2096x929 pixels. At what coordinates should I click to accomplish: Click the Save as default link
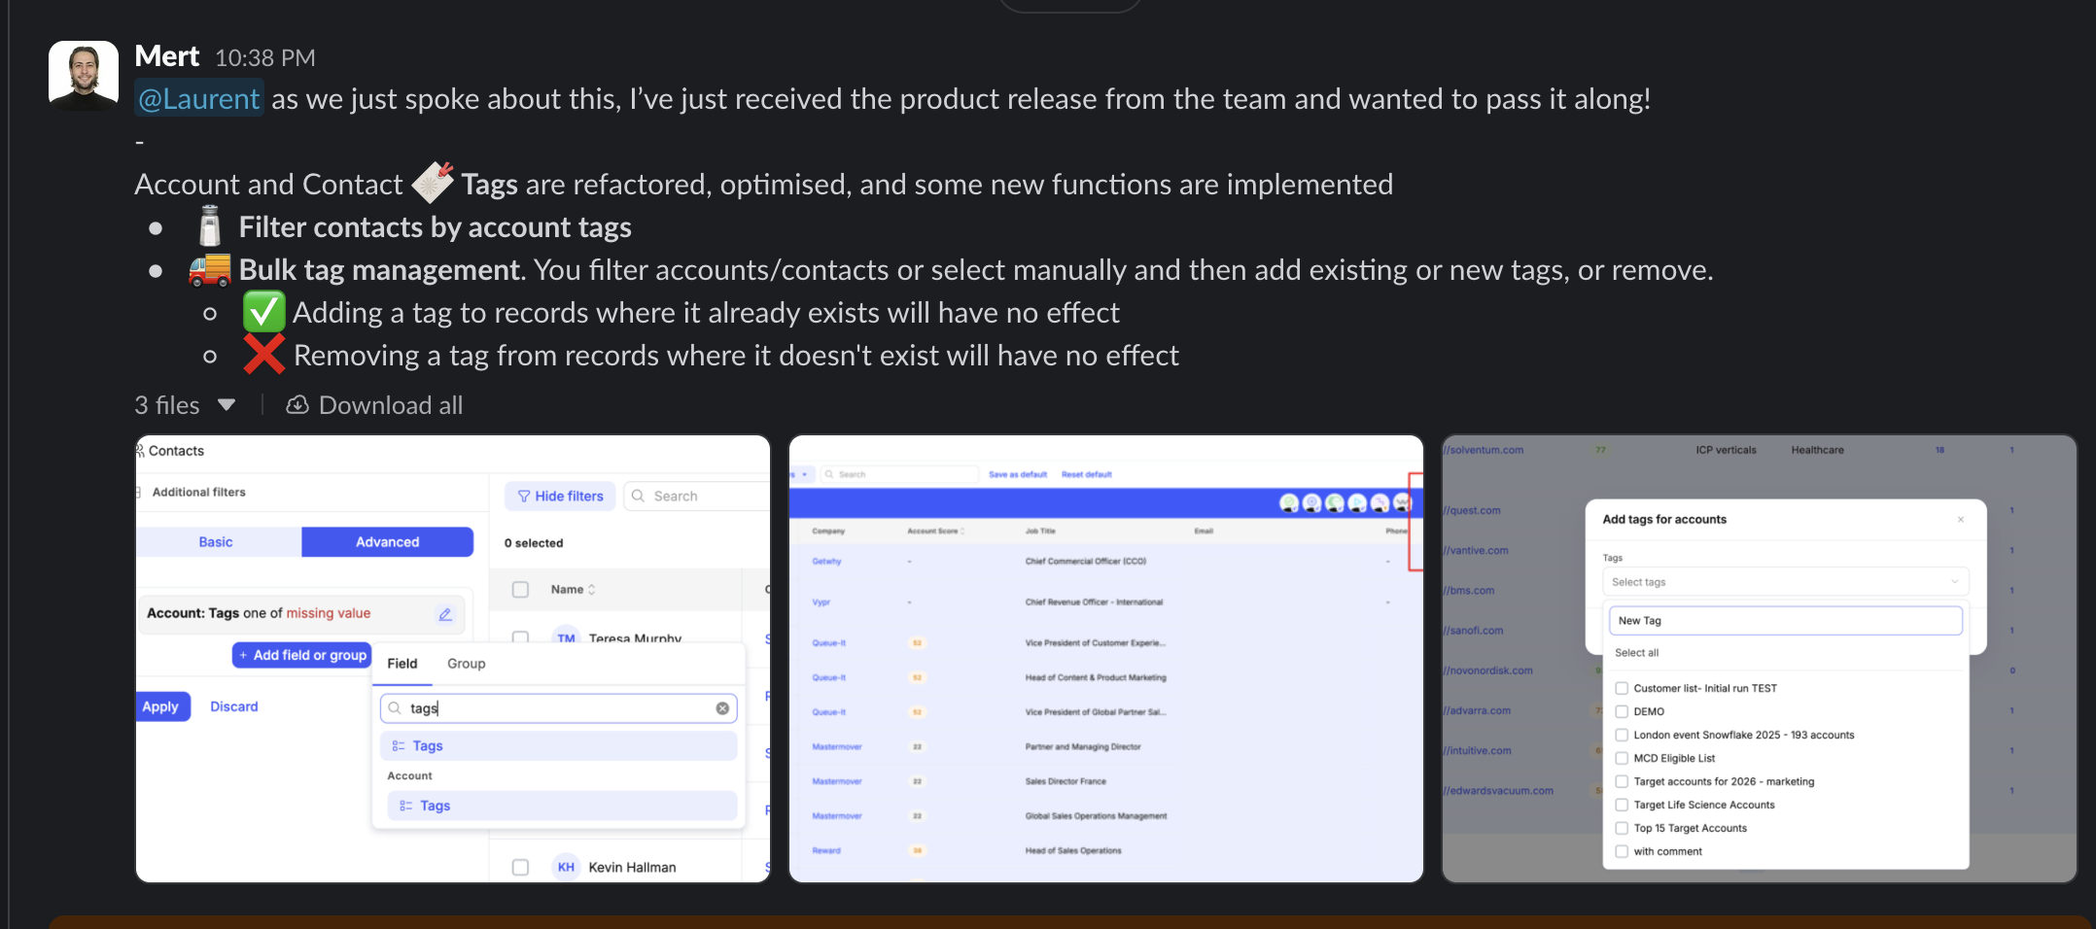[x=1017, y=474]
